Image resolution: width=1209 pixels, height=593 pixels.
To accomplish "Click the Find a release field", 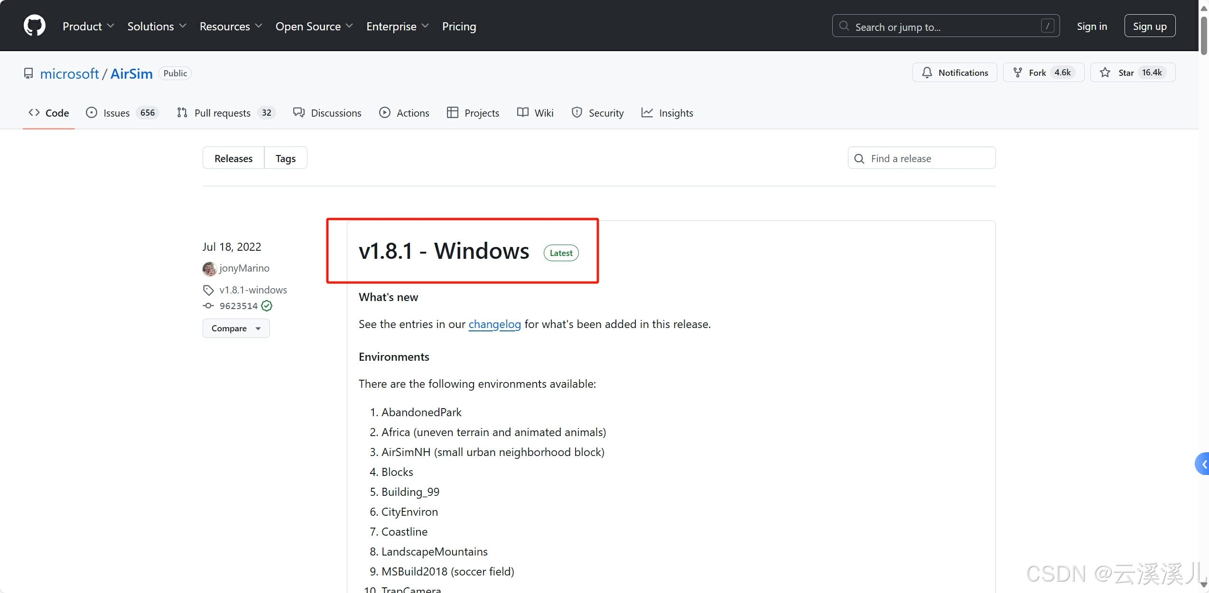I will click(921, 158).
